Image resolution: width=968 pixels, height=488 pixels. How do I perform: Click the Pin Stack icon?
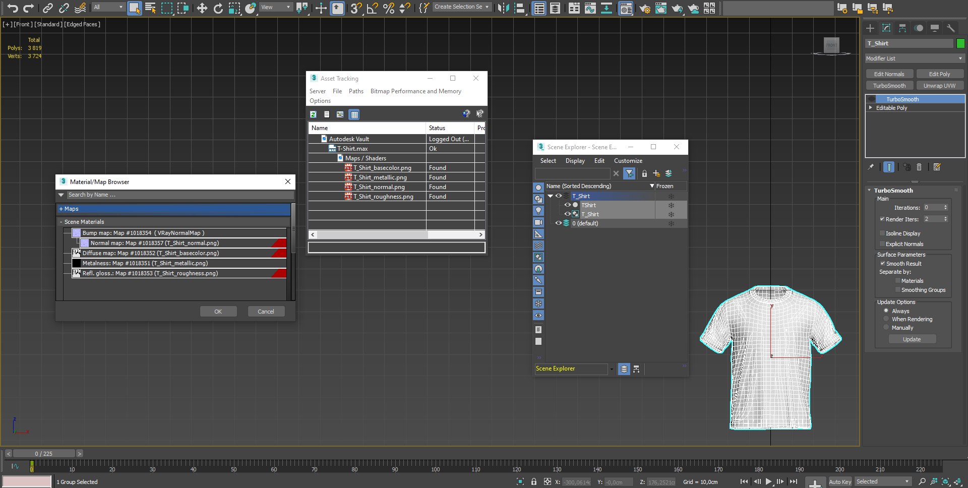coord(871,167)
